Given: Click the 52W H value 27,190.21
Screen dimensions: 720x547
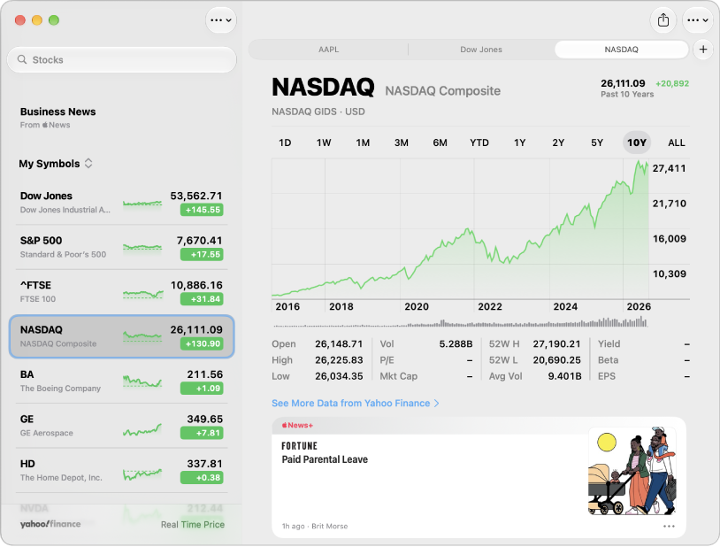Looking at the screenshot, I should (x=557, y=343).
